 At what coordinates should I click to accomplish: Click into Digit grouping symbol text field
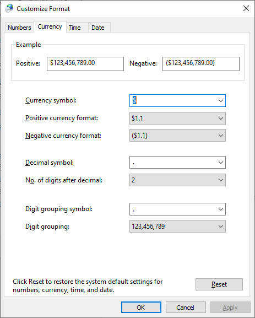point(173,209)
